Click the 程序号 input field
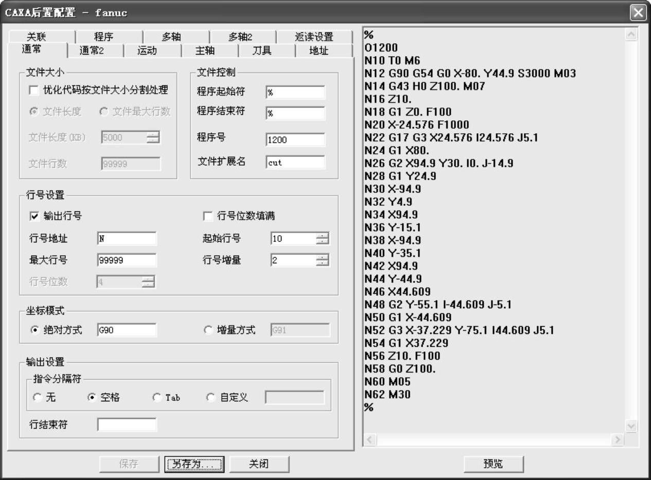 295,140
